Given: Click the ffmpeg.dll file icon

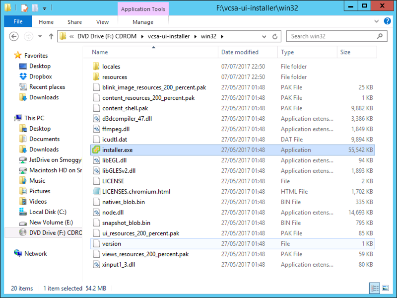Looking at the screenshot, I should [x=96, y=129].
